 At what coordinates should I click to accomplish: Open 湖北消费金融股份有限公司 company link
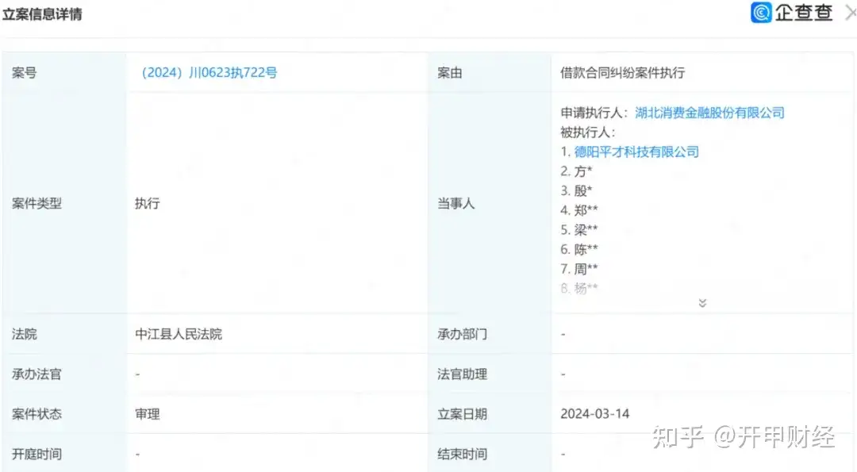709,113
